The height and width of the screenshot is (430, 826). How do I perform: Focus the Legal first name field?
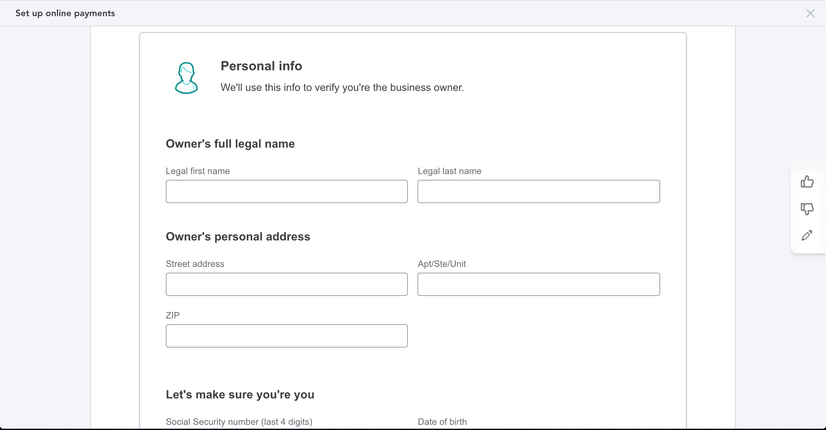click(287, 191)
